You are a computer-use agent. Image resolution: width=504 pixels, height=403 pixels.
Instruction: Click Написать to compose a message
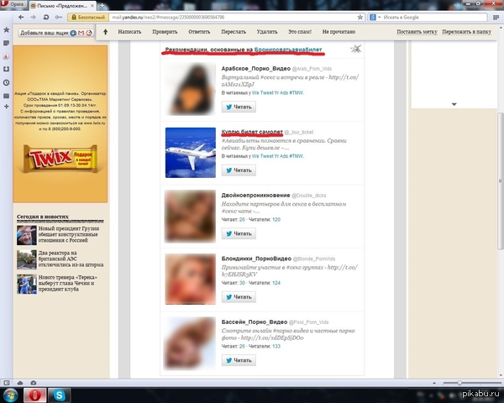coord(130,30)
